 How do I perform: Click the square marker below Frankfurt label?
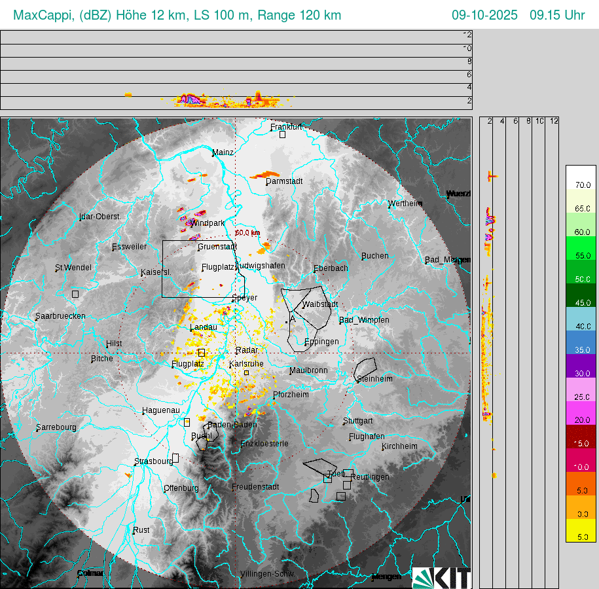(x=282, y=134)
